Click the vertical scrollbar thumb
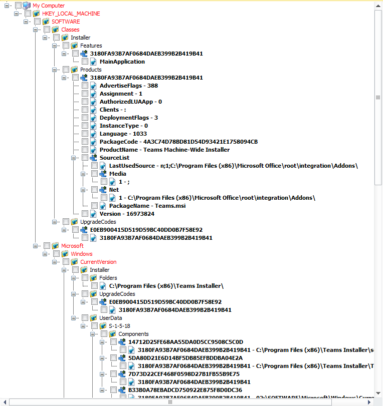The height and width of the screenshot is (406, 383). (378, 98)
